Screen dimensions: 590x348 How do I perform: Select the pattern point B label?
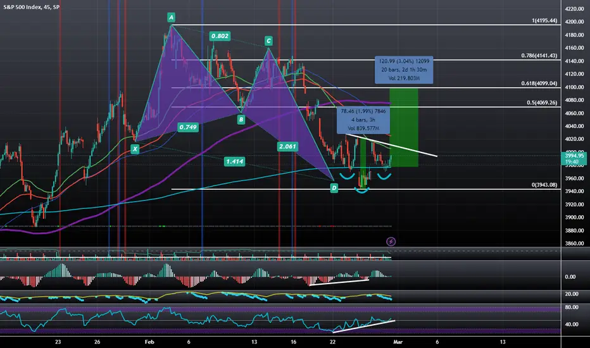coord(241,120)
